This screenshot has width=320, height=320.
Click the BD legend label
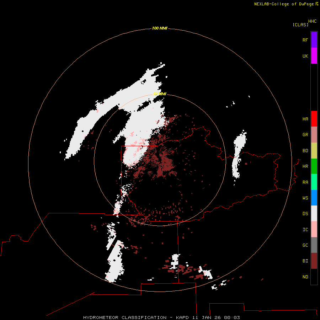click(305, 151)
